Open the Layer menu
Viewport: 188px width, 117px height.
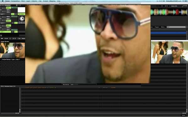click(28, 1)
